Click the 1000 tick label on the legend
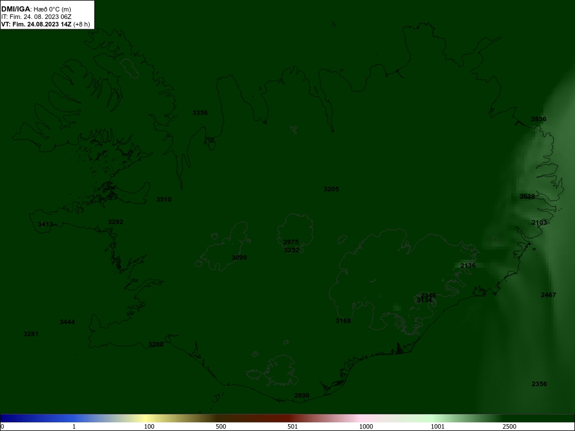 click(x=366, y=426)
